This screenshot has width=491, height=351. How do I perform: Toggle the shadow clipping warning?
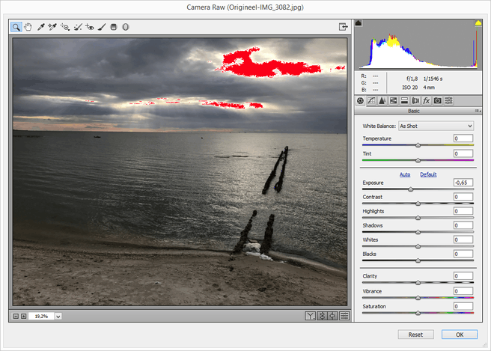coord(359,23)
